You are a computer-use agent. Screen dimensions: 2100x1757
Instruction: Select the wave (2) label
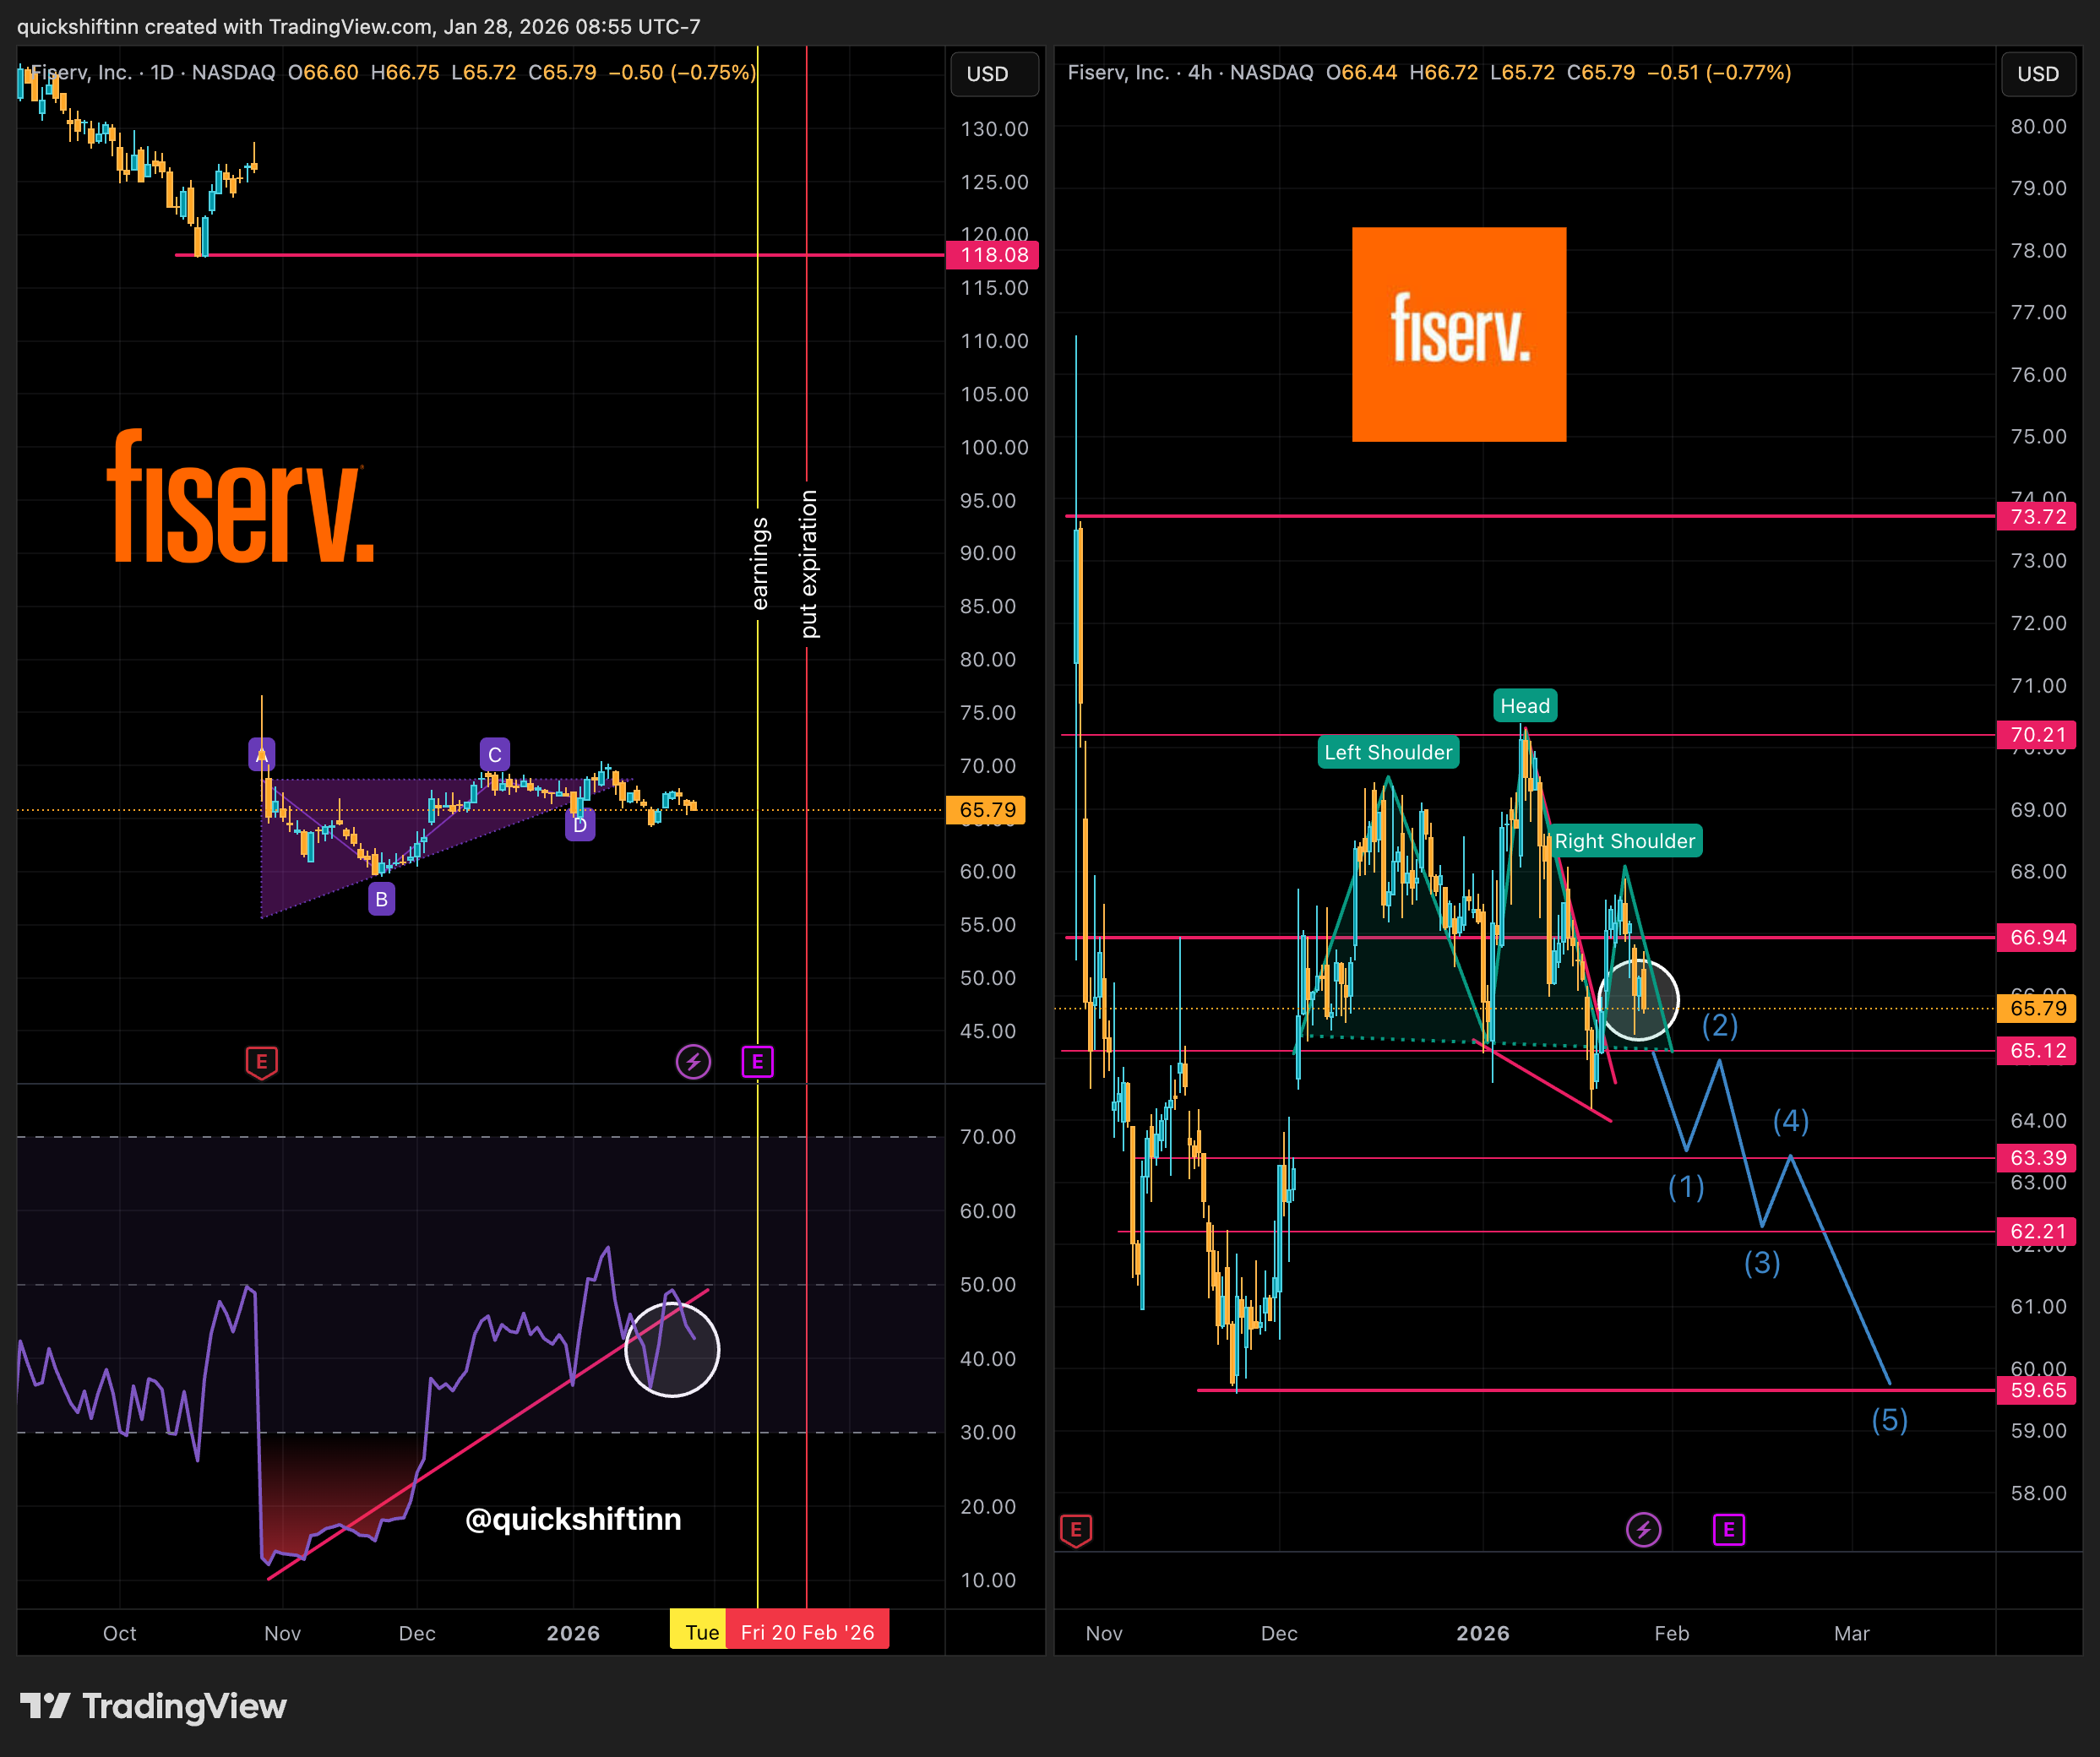pyautogui.click(x=1720, y=1025)
